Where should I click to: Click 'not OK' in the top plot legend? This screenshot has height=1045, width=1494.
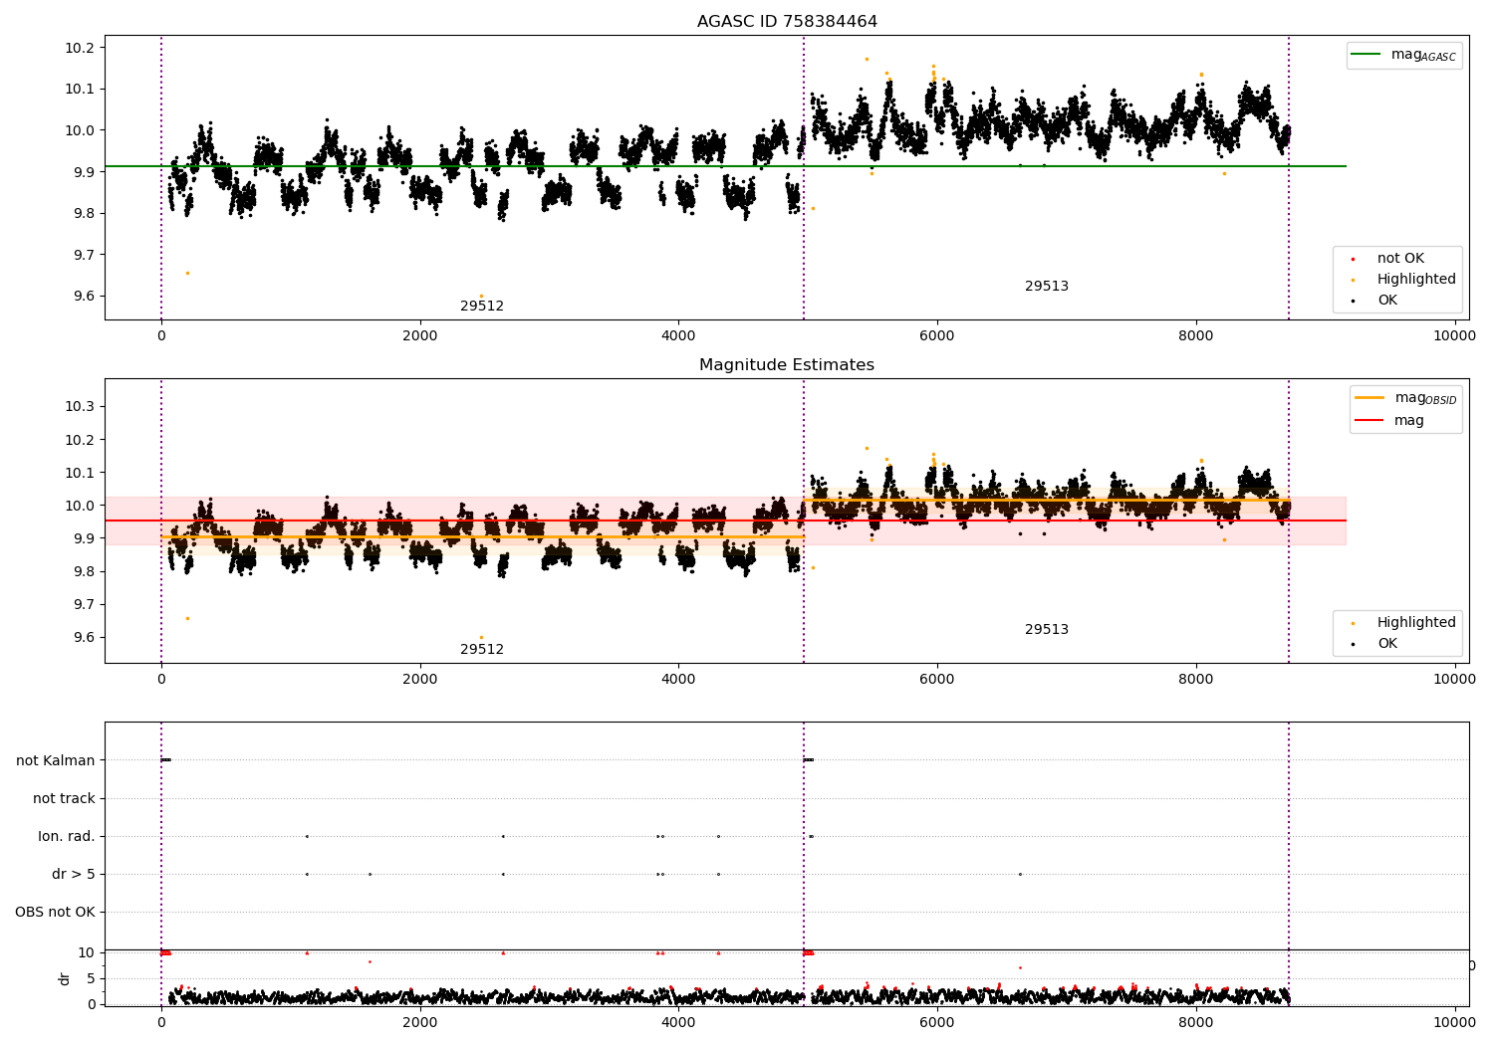pos(1400,259)
